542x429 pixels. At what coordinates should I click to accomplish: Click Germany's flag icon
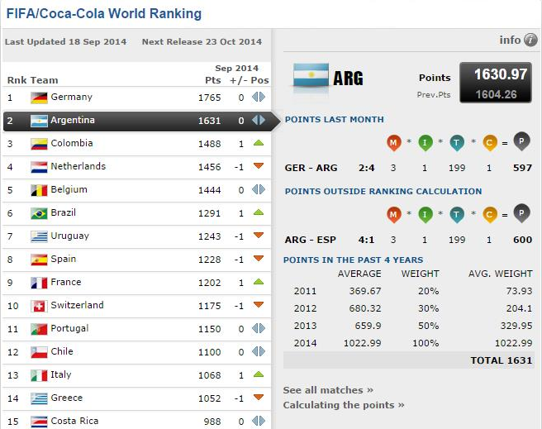[x=39, y=98]
